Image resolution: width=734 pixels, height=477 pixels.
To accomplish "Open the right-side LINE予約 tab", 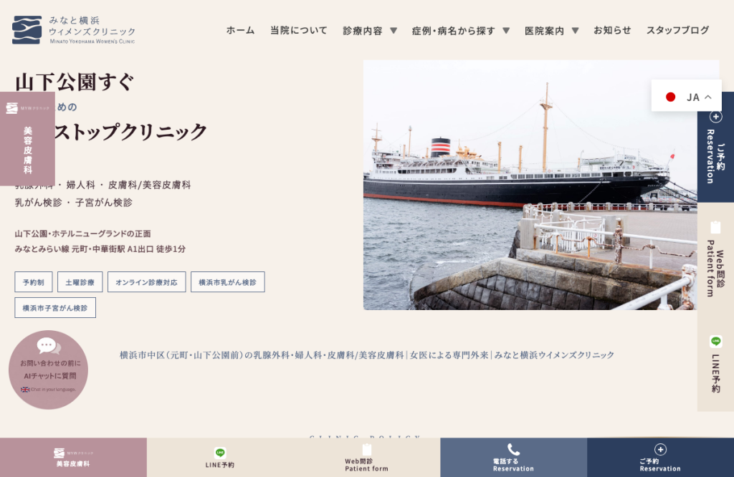I will (716, 365).
